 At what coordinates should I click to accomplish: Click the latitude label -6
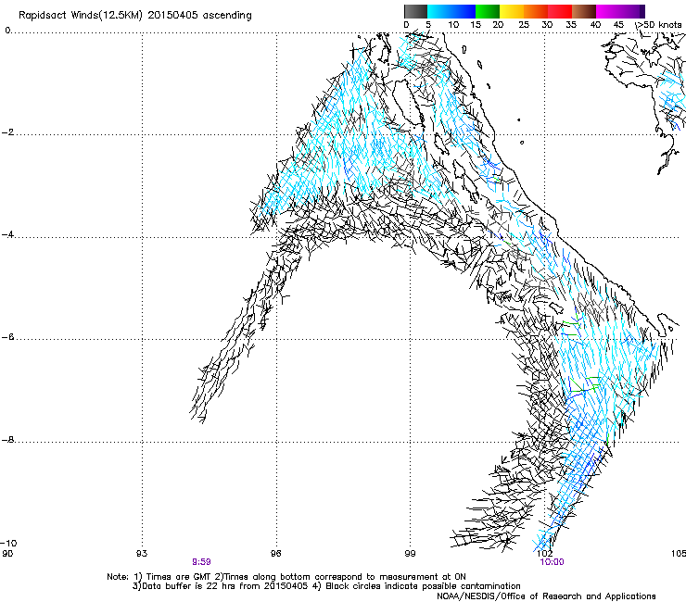(x=8, y=336)
